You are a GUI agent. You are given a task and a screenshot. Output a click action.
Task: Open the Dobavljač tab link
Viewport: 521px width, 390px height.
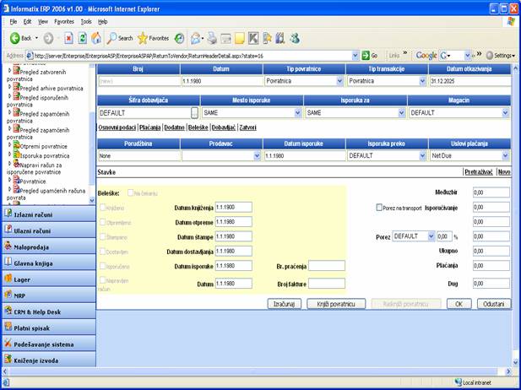pos(224,127)
